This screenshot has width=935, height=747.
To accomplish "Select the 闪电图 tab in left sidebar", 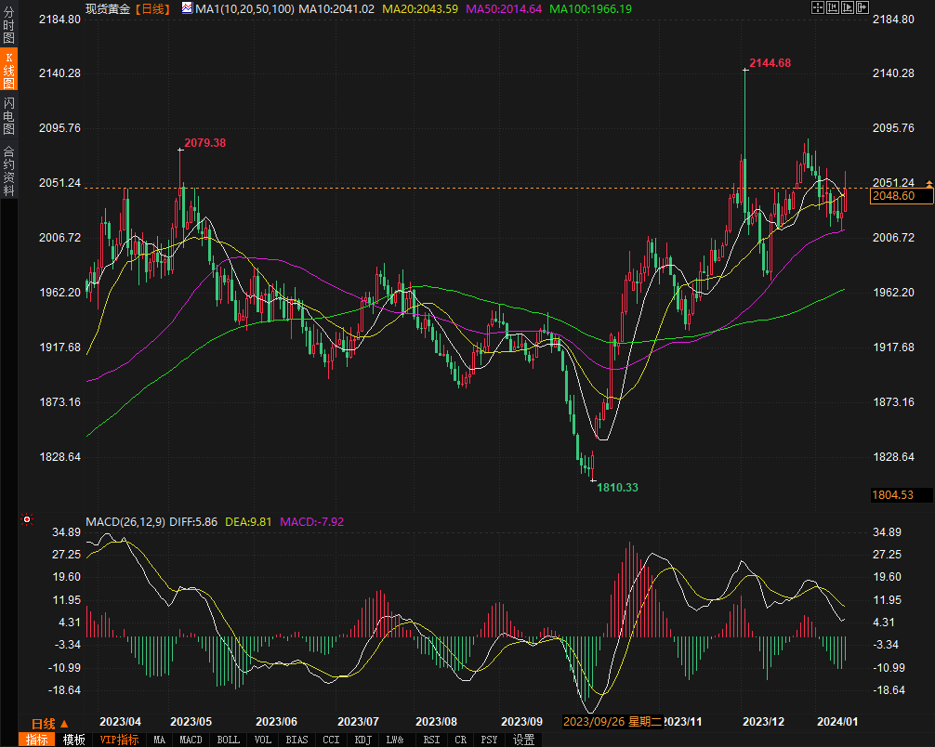I will tap(8, 116).
